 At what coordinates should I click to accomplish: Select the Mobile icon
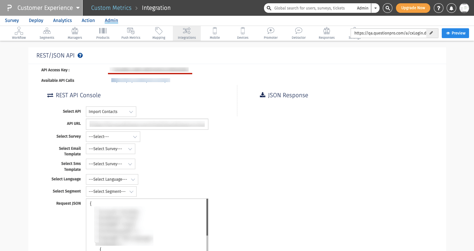coord(214,33)
